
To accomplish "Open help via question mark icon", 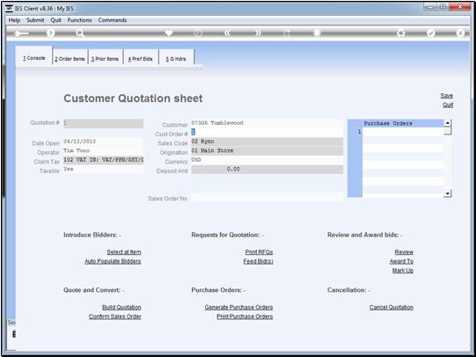I will tap(51, 33).
